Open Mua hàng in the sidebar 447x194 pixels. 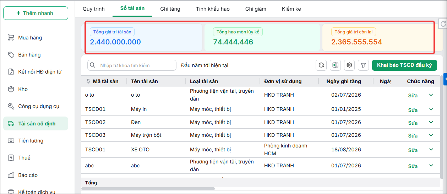point(36,38)
